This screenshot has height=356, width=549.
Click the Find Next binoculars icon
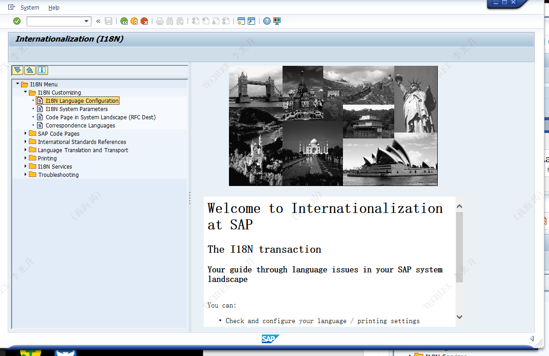pyautogui.click(x=180, y=21)
